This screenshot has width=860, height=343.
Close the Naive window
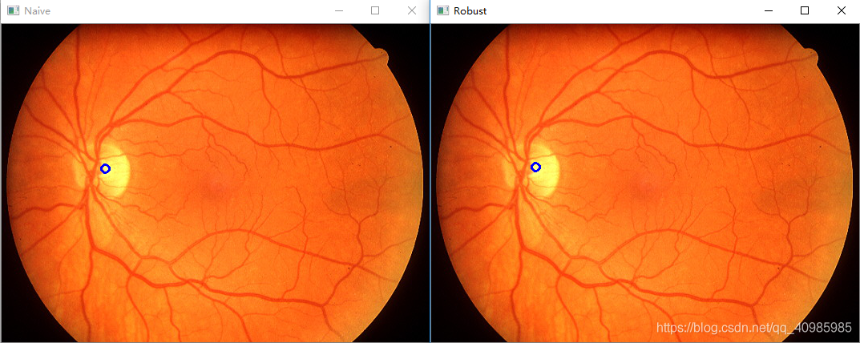(x=412, y=10)
